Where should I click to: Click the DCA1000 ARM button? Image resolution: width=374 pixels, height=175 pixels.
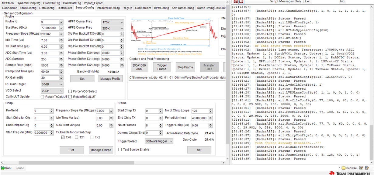point(139,67)
